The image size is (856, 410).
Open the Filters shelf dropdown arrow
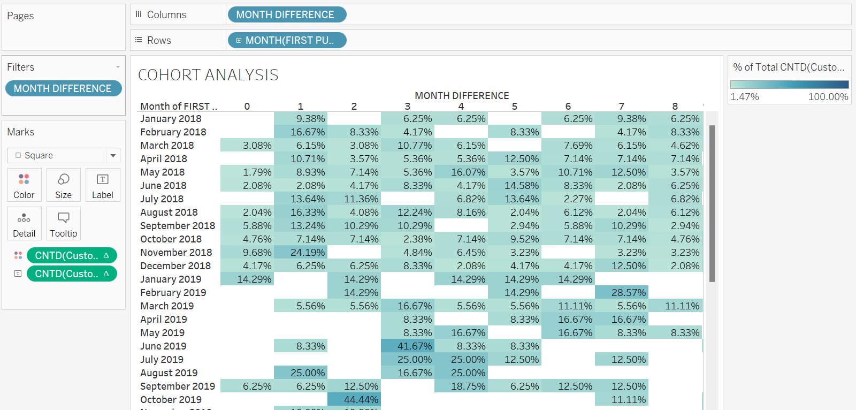tap(118, 67)
